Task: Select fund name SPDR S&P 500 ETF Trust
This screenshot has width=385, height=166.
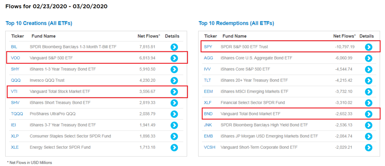Action: 244,47
